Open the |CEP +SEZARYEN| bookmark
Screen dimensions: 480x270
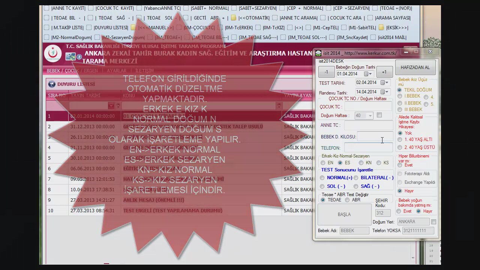pyautogui.click(x=348, y=8)
